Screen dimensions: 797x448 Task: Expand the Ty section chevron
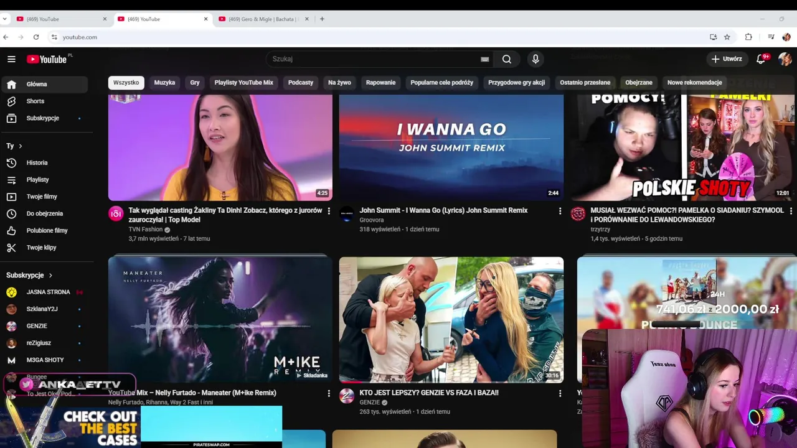click(x=20, y=146)
